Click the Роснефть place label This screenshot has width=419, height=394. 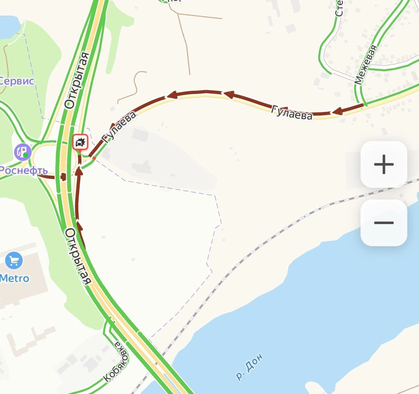click(23, 170)
